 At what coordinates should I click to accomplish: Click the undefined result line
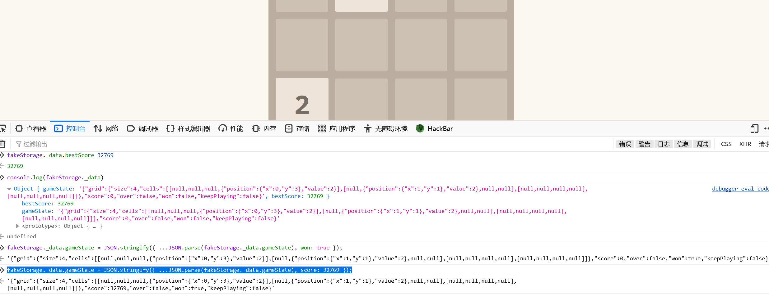click(21, 236)
